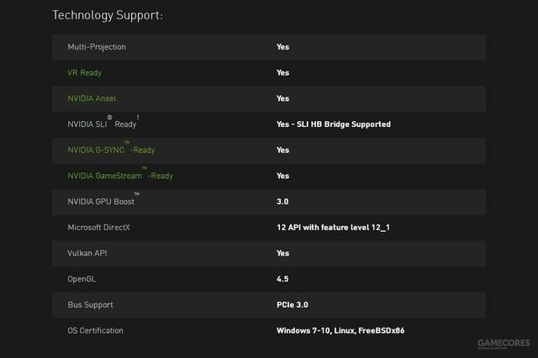Screen dimensions: 538x358
Task: Open the VR Ready link
Action: (x=85, y=73)
